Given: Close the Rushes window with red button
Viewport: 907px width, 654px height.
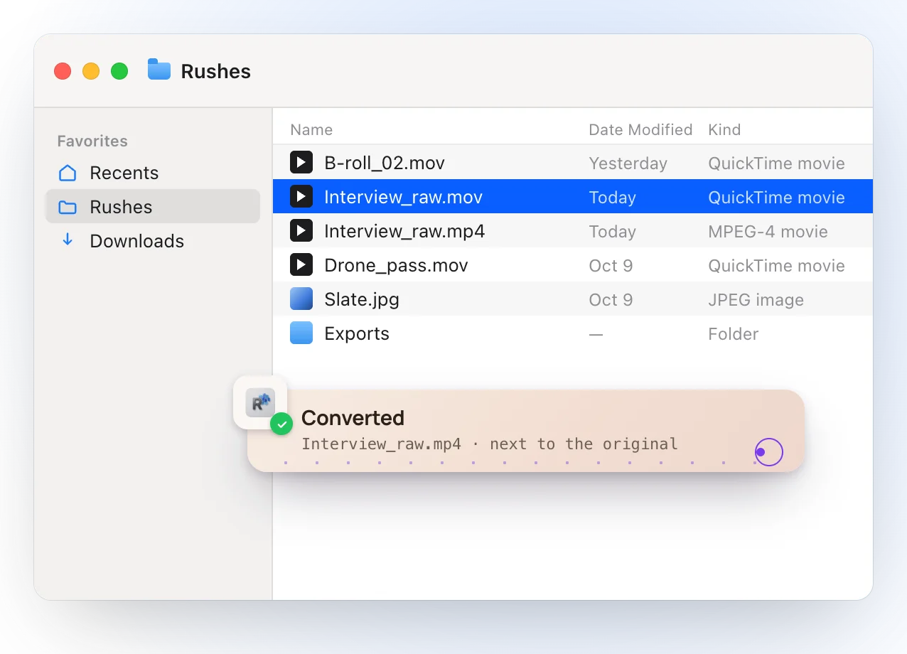Looking at the screenshot, I should 63,71.
